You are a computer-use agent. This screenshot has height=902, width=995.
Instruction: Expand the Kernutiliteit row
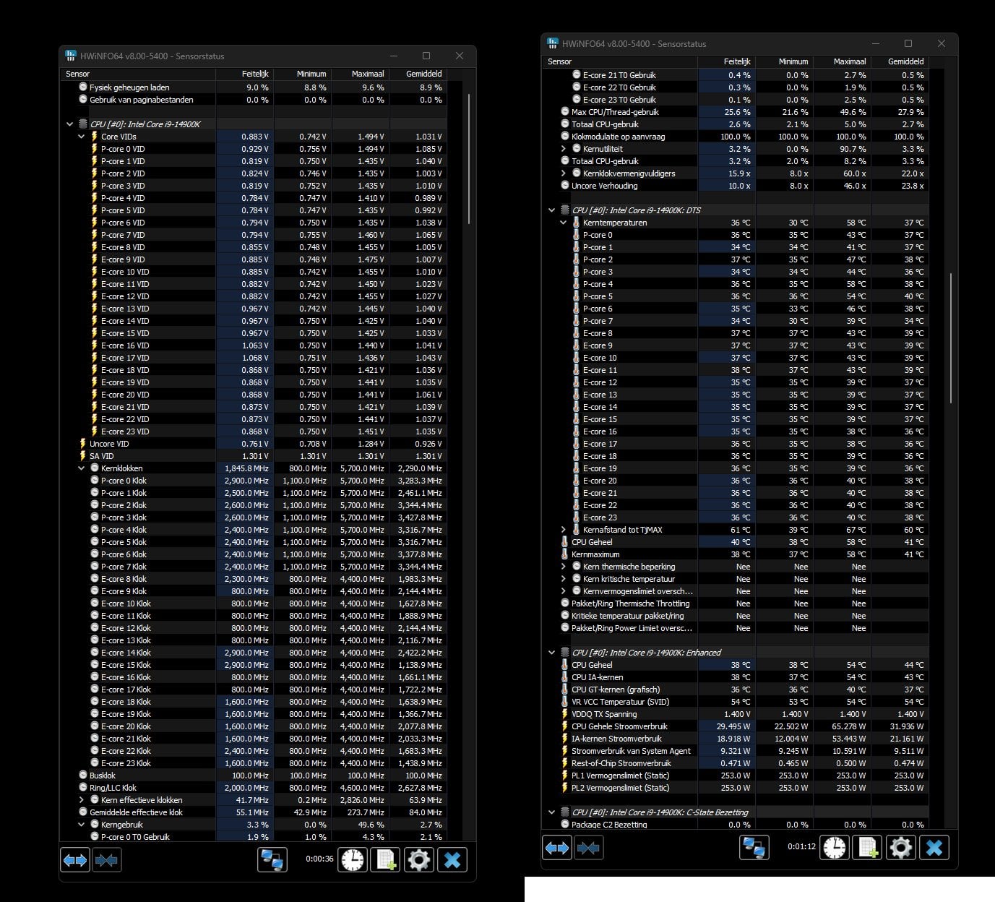pos(564,149)
